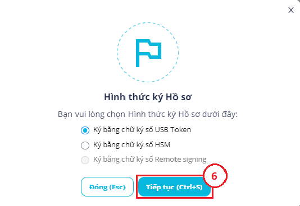This screenshot has height=206, width=300.
Task: Select the USB Token radio button circle
Action: [x=85, y=130]
